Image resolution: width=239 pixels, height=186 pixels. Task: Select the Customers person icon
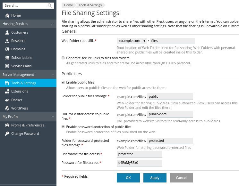point(7,32)
